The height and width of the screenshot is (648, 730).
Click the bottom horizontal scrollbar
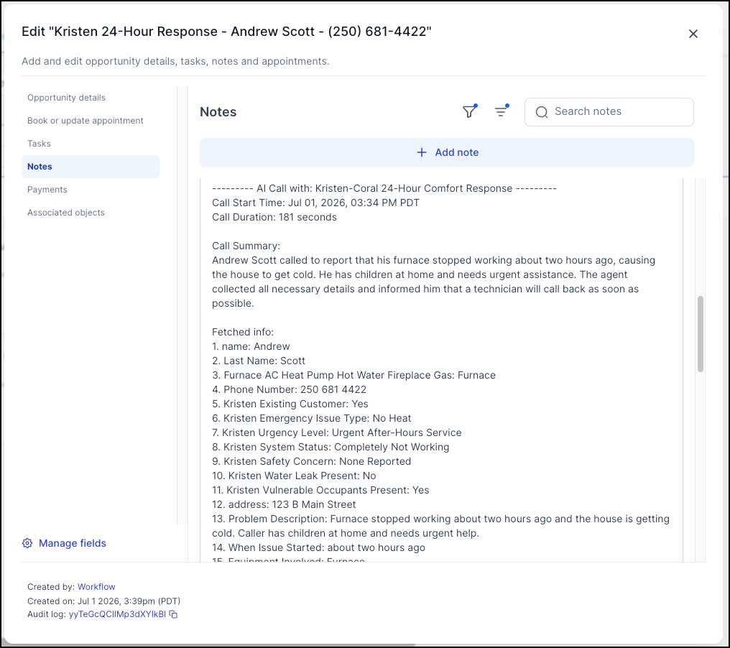click(x=210, y=645)
